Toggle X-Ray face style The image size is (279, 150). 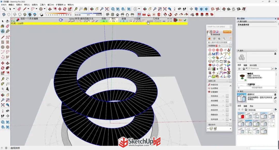4,14
